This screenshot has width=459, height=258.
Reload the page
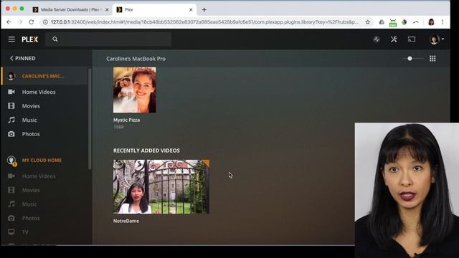click(x=32, y=22)
